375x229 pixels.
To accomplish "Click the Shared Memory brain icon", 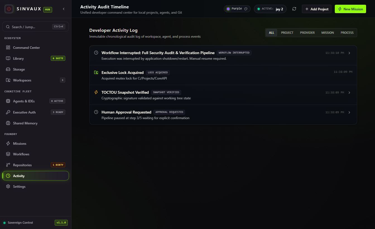I will pyautogui.click(x=8, y=123).
